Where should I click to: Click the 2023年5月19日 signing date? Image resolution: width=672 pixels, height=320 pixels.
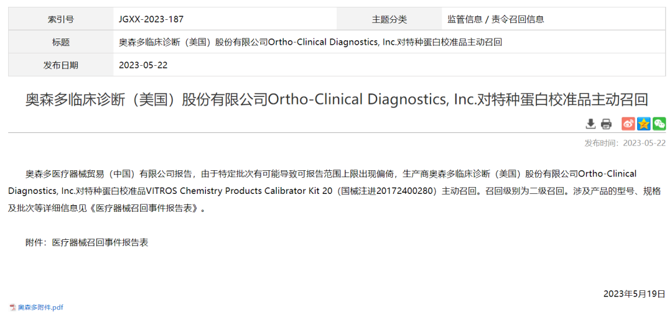[634, 293]
